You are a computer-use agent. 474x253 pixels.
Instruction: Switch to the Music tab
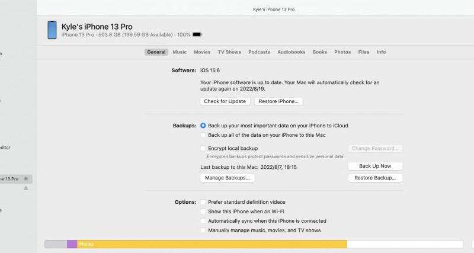[180, 52]
